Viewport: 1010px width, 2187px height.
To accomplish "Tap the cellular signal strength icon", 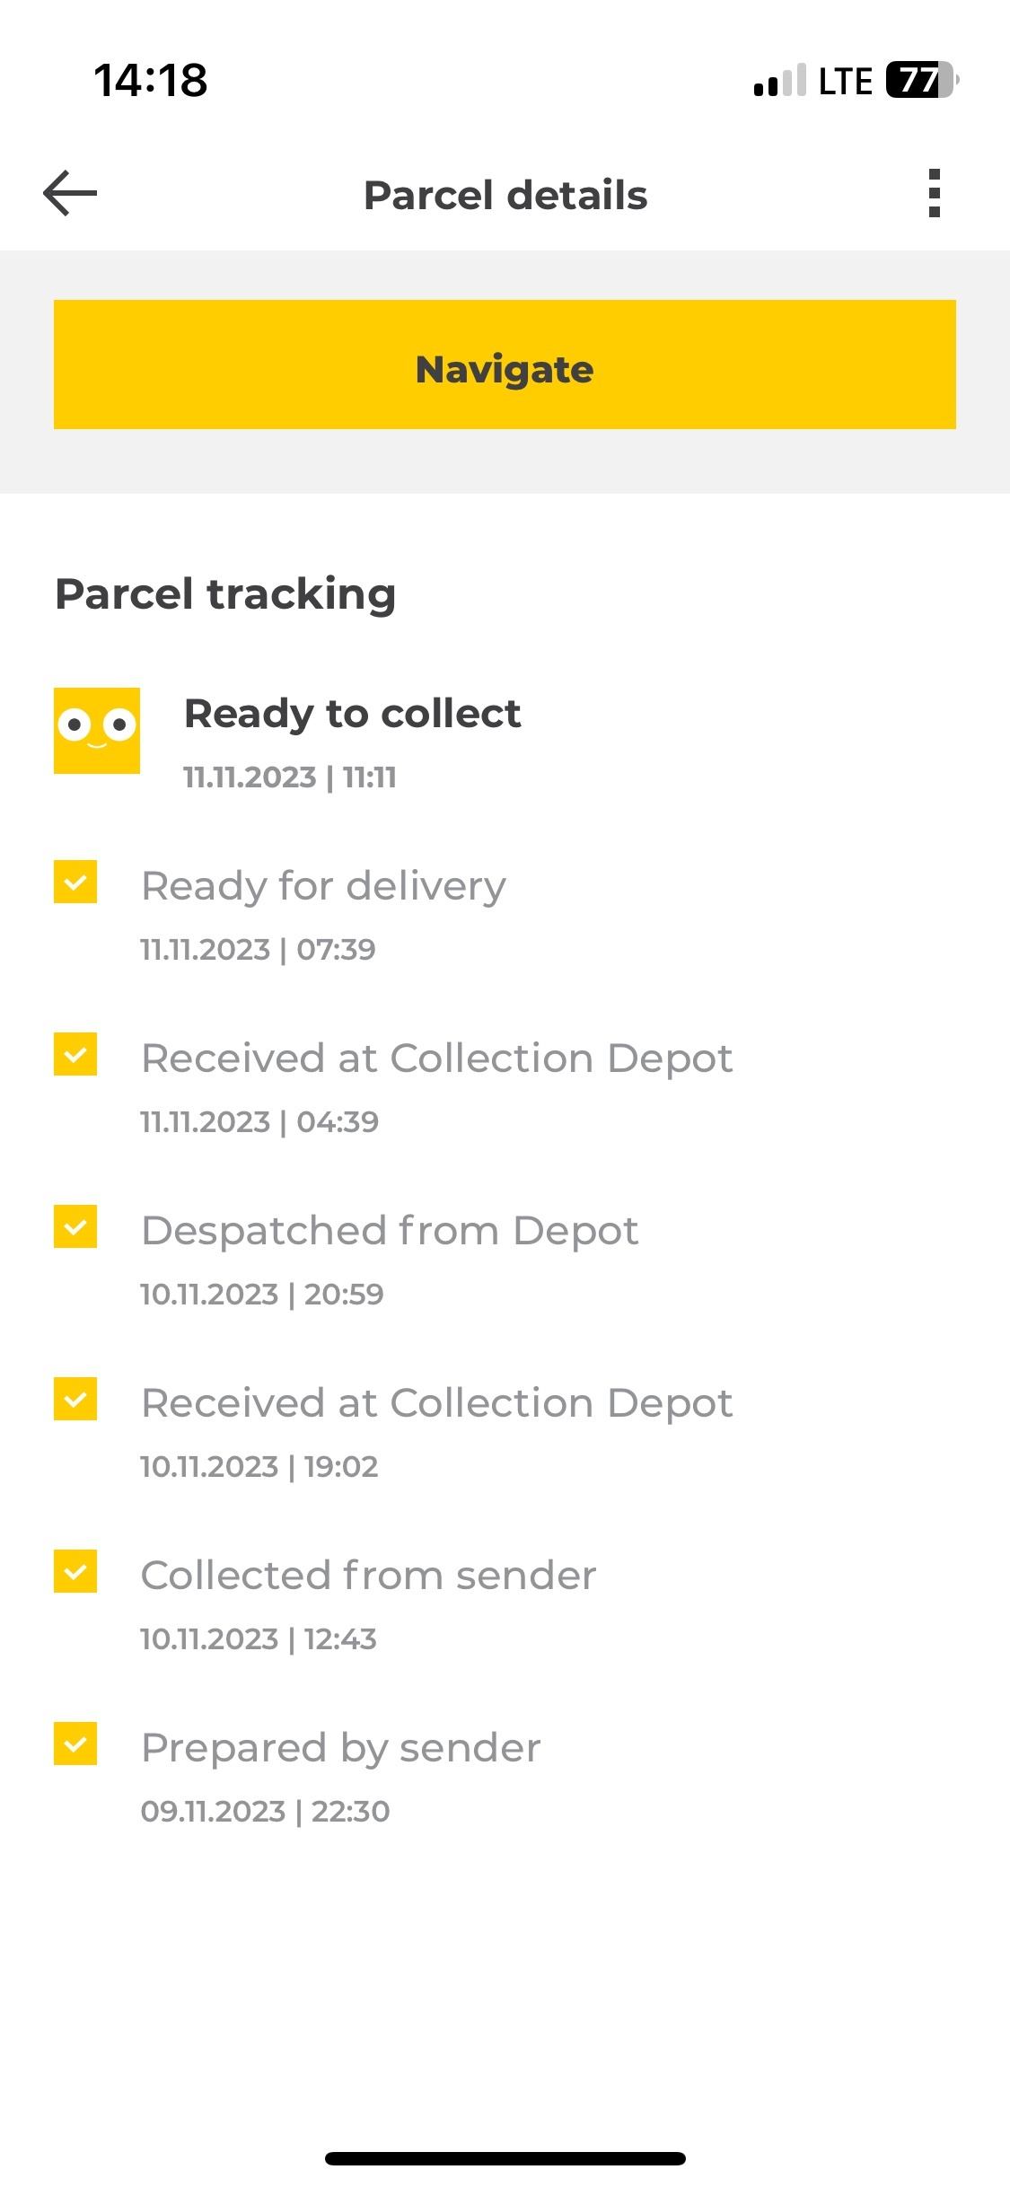I will tap(779, 81).
